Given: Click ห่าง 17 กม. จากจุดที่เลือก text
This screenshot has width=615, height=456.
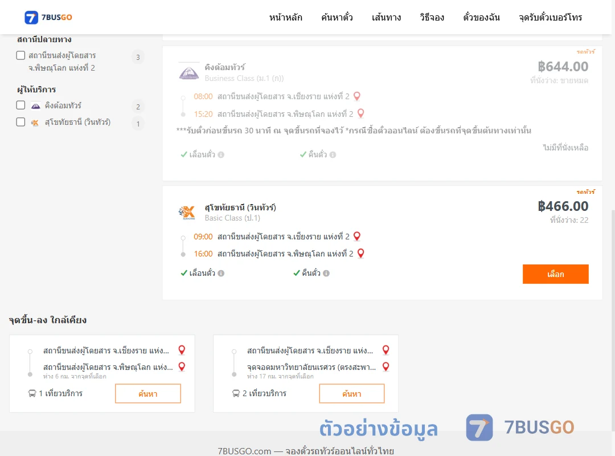Looking at the screenshot, I should pyautogui.click(x=280, y=376).
